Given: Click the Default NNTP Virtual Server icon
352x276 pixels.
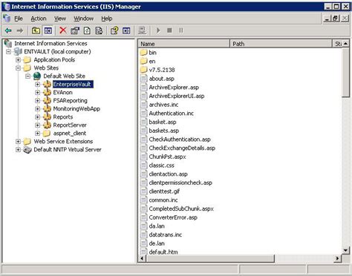Looking at the screenshot, I should [27, 150].
